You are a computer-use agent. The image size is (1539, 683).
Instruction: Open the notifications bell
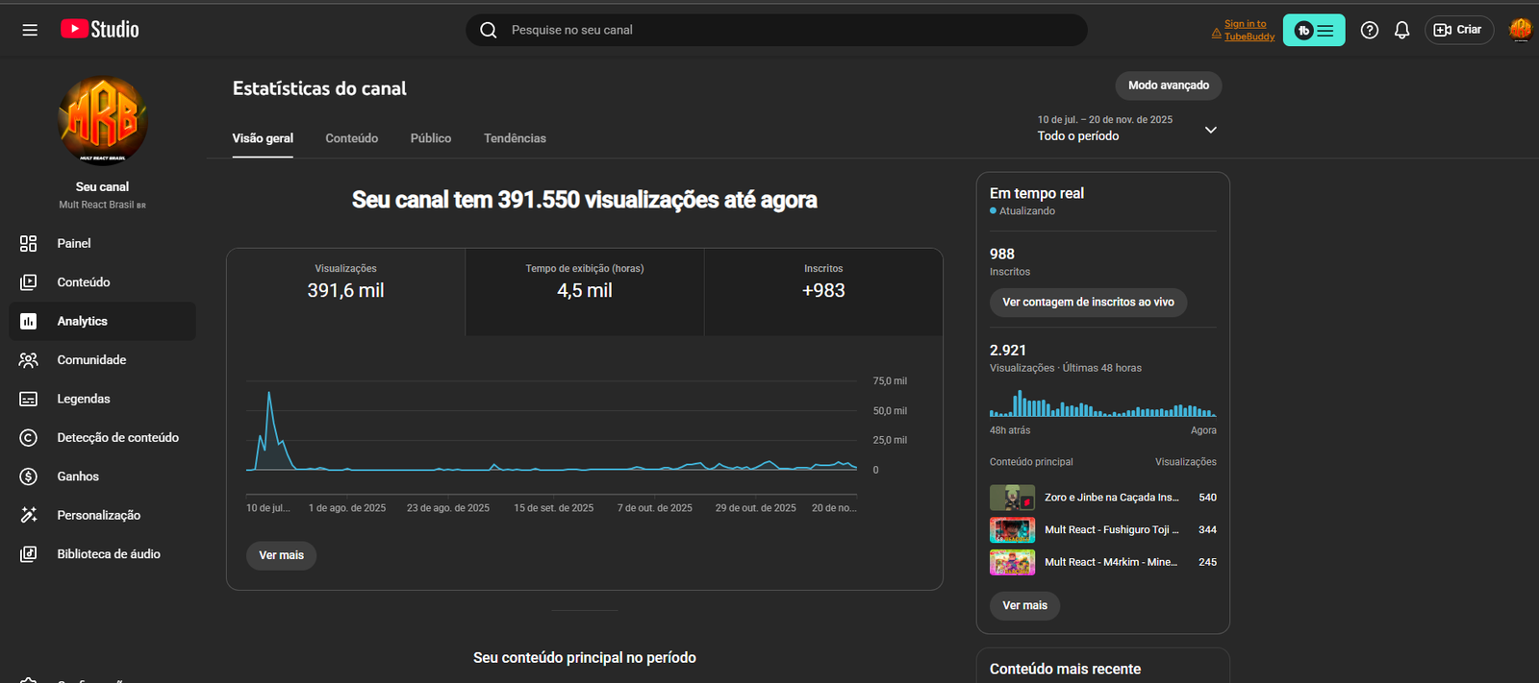tap(1401, 31)
